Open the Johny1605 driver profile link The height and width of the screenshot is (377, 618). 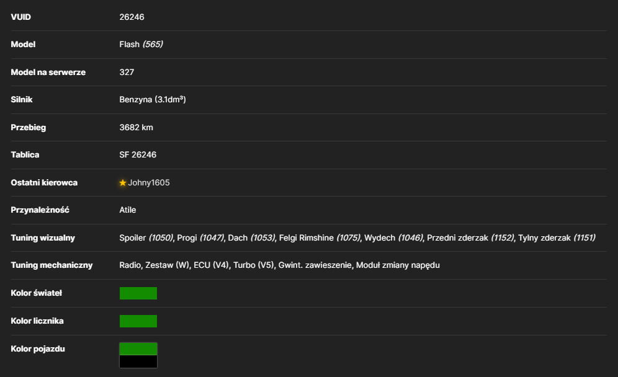tap(148, 183)
